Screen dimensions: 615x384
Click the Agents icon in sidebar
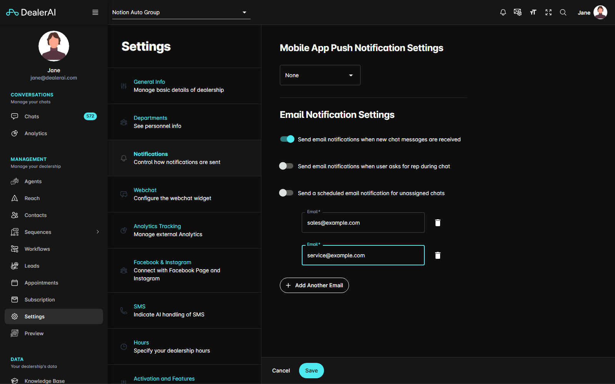[15, 181]
